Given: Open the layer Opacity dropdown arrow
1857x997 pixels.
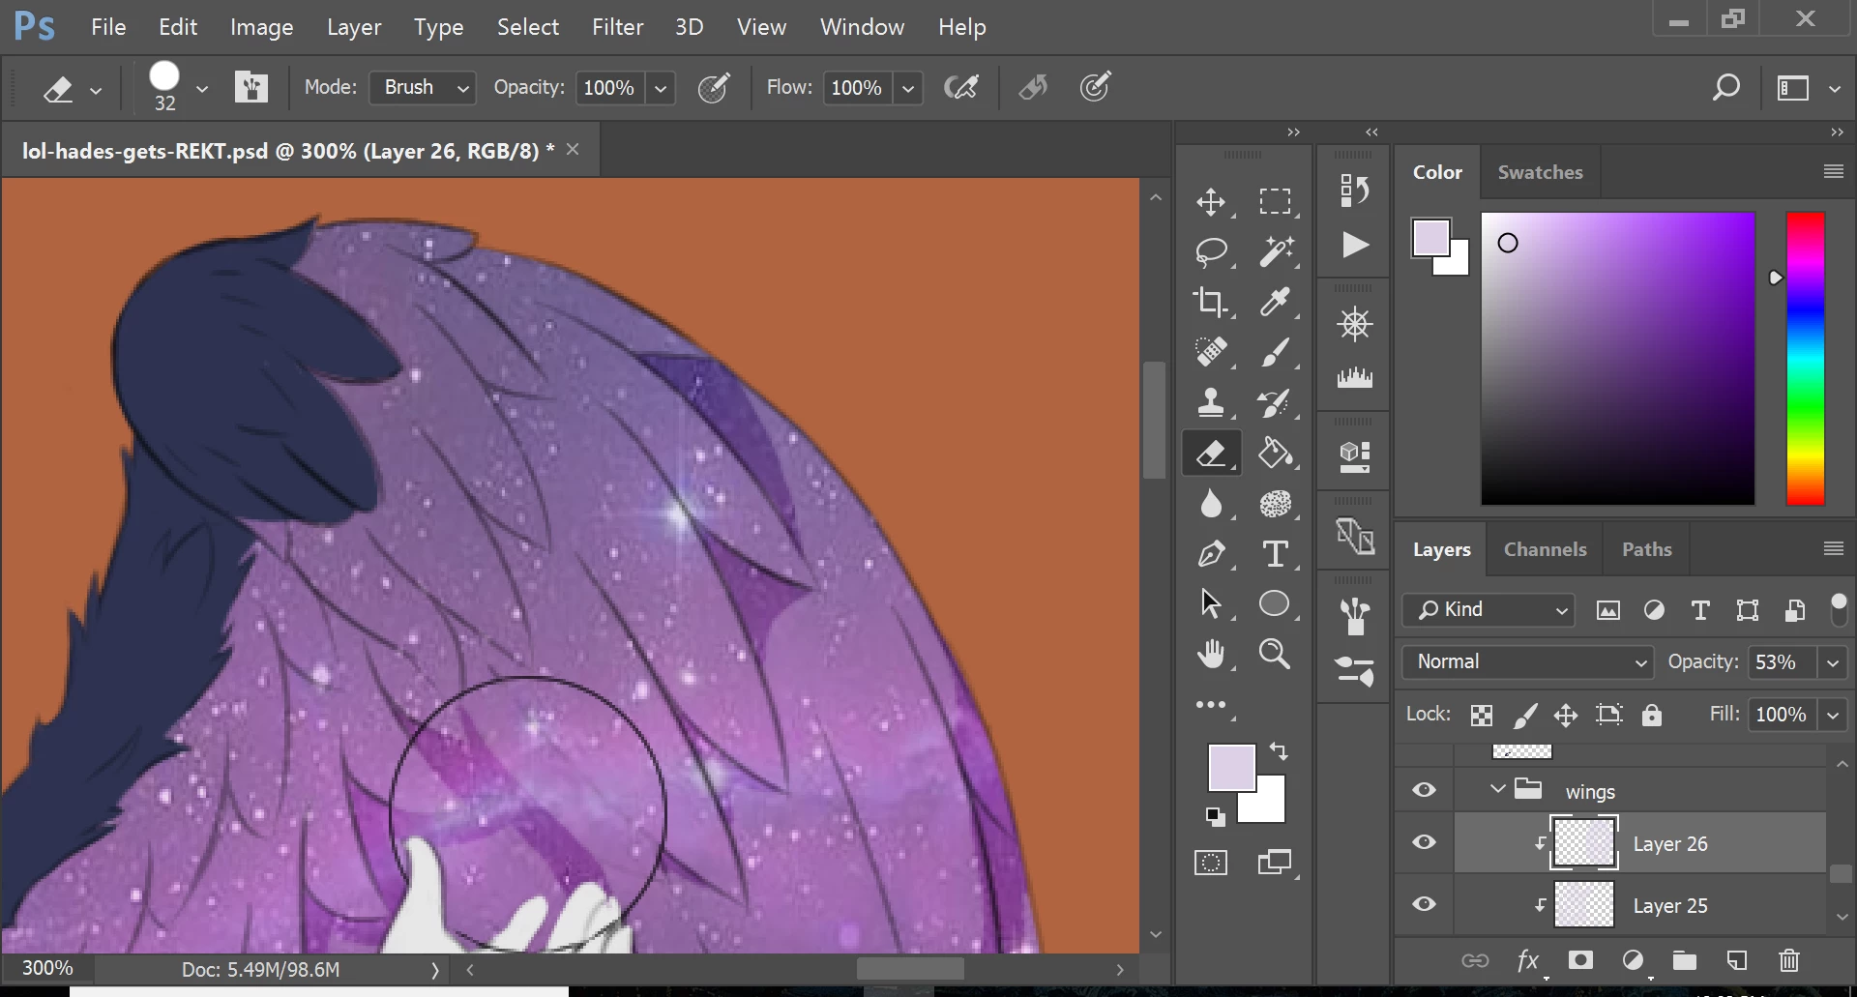Looking at the screenshot, I should [x=1832, y=662].
